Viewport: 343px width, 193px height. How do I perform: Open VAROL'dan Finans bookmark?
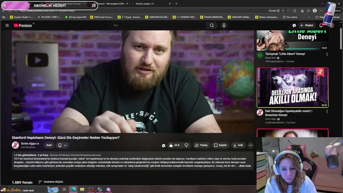[102, 17]
